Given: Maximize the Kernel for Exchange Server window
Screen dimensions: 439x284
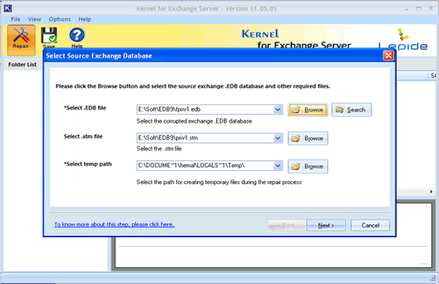Looking at the screenshot, I should (x=419, y=9).
